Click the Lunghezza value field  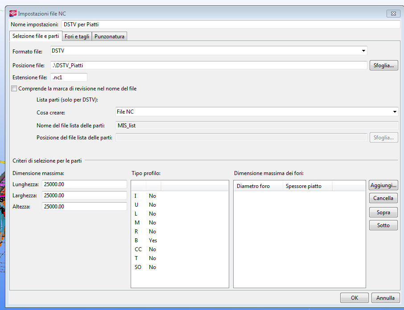(84, 184)
